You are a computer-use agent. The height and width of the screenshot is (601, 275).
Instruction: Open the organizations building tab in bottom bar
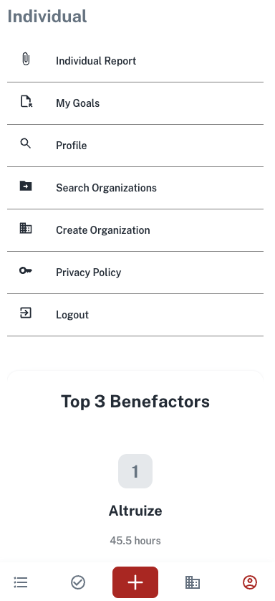(193, 582)
